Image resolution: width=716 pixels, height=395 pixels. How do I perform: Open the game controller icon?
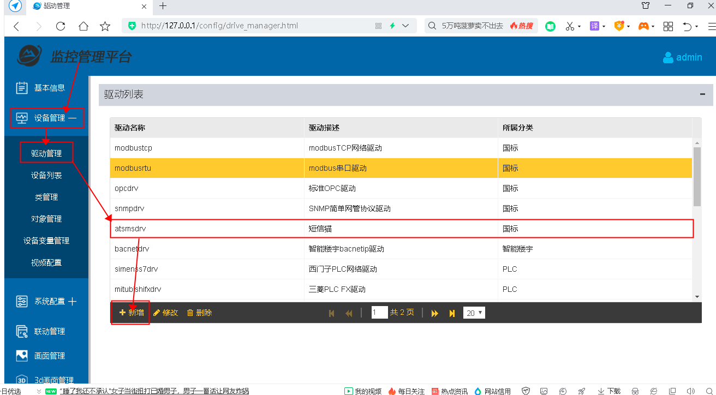coord(643,26)
